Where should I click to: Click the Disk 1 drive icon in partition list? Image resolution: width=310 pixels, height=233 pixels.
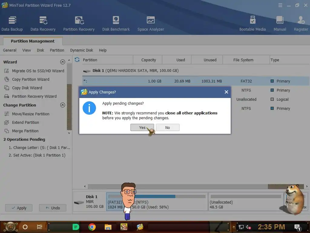pyautogui.click(x=87, y=71)
